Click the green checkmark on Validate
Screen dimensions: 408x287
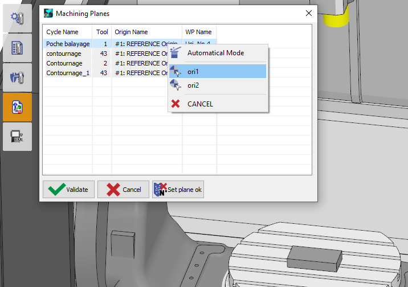pyautogui.click(x=57, y=190)
